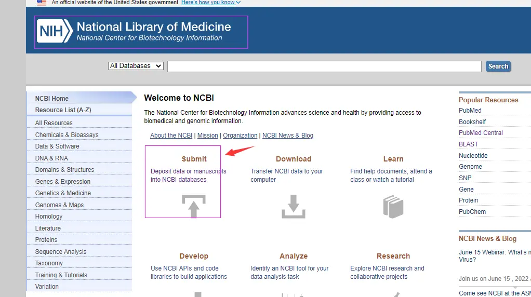Click "Deposit data or manuscripts" description text

coord(188,175)
